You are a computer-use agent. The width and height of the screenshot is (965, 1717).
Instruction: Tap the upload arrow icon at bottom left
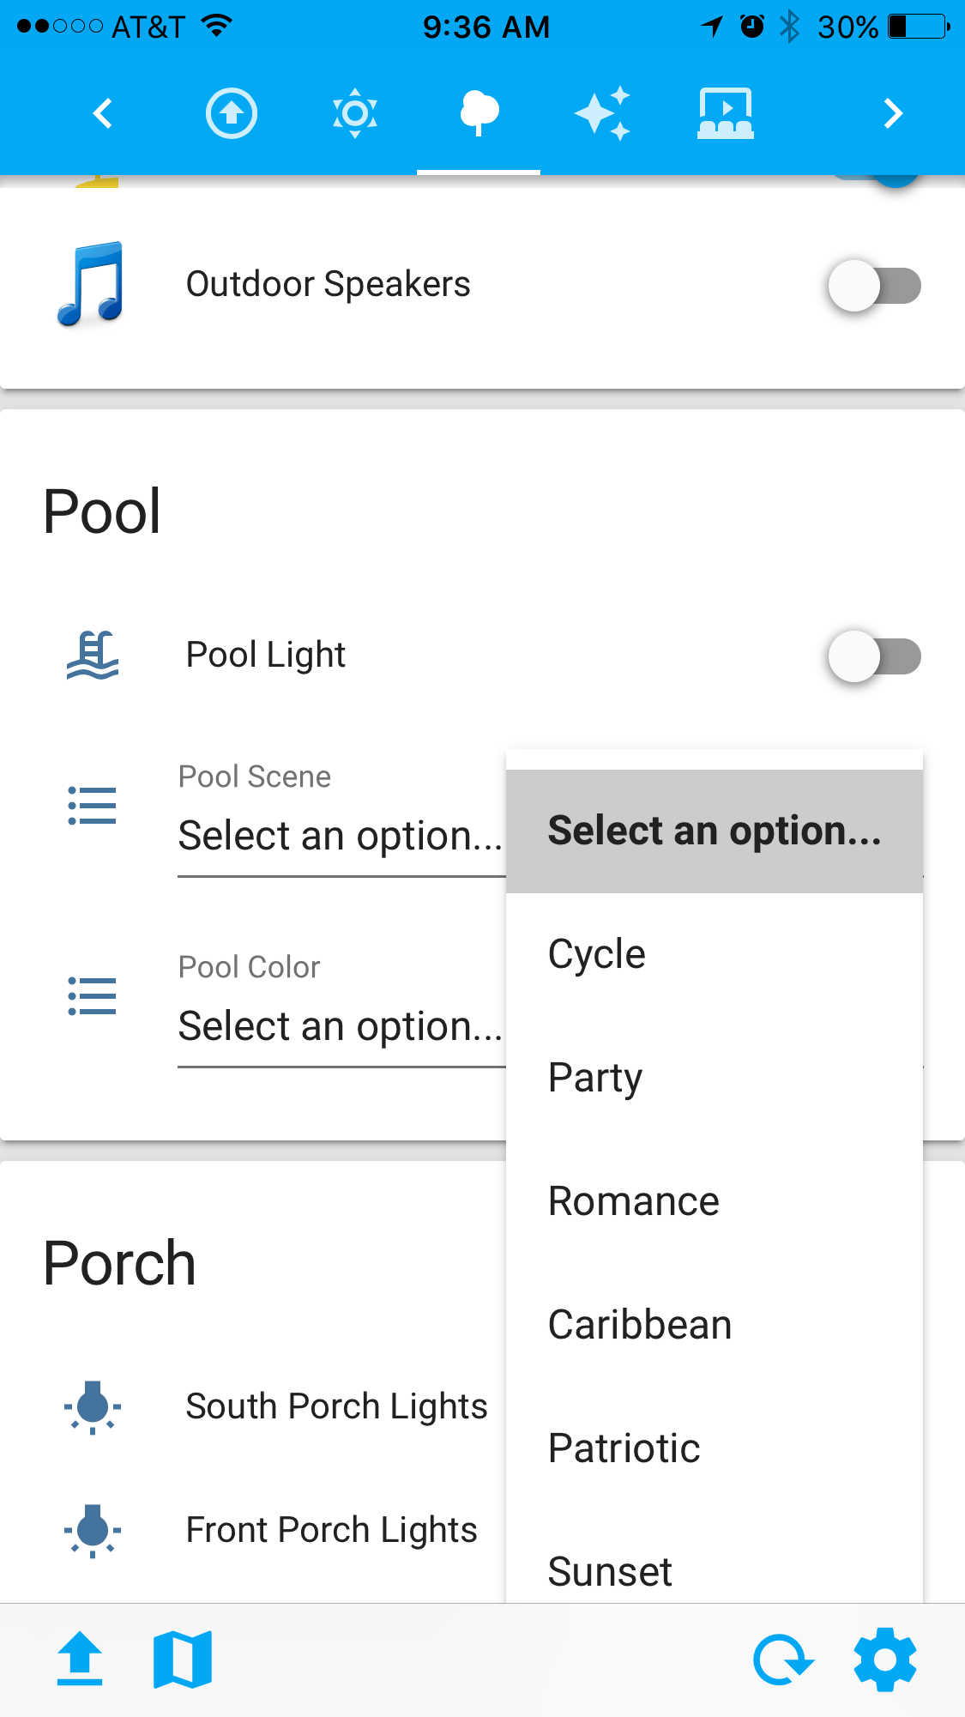pyautogui.click(x=80, y=1660)
